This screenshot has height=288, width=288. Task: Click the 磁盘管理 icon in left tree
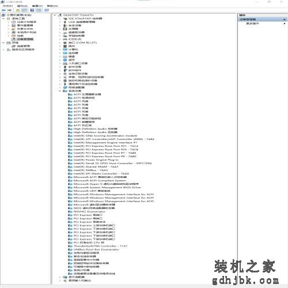(x=13, y=46)
